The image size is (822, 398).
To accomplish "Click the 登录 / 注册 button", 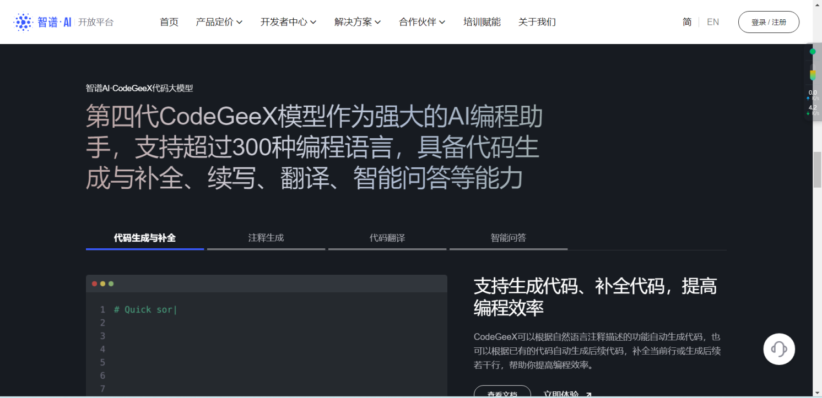I will 769,22.
